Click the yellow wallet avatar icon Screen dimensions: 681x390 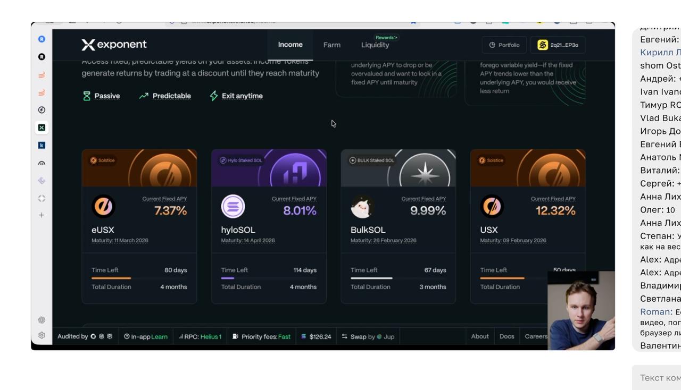[542, 45]
